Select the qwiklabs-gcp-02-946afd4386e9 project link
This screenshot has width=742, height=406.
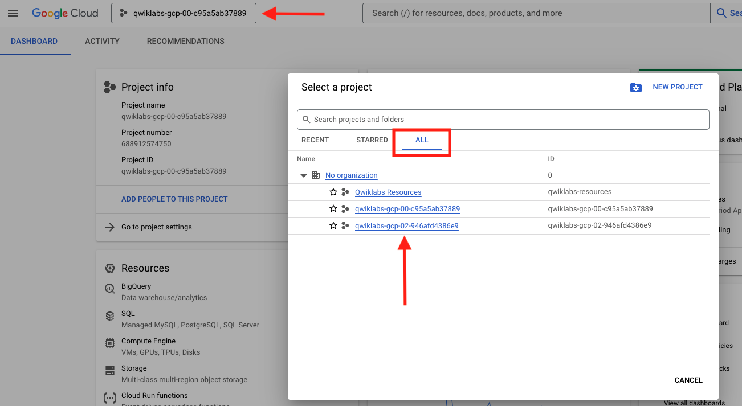click(x=407, y=226)
